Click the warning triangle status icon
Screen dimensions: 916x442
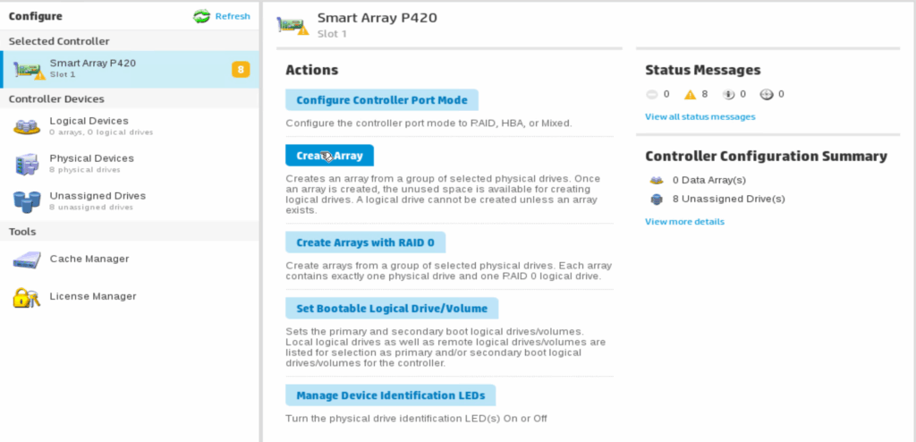point(691,94)
